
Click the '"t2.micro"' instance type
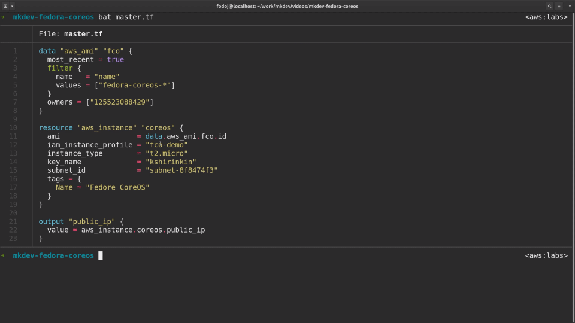(167, 153)
